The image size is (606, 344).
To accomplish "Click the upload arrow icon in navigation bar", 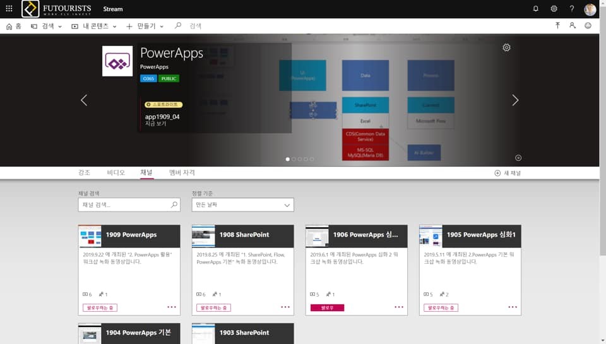I will coord(557,26).
